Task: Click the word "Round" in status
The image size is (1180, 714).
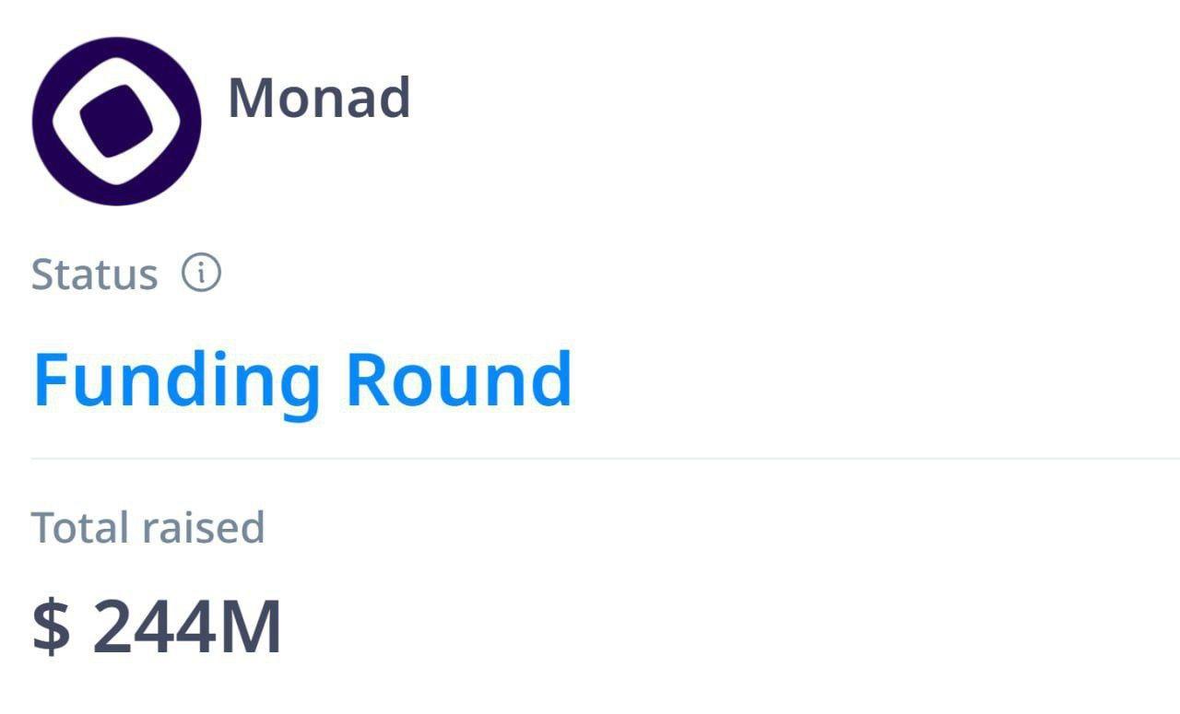Action: tap(458, 380)
